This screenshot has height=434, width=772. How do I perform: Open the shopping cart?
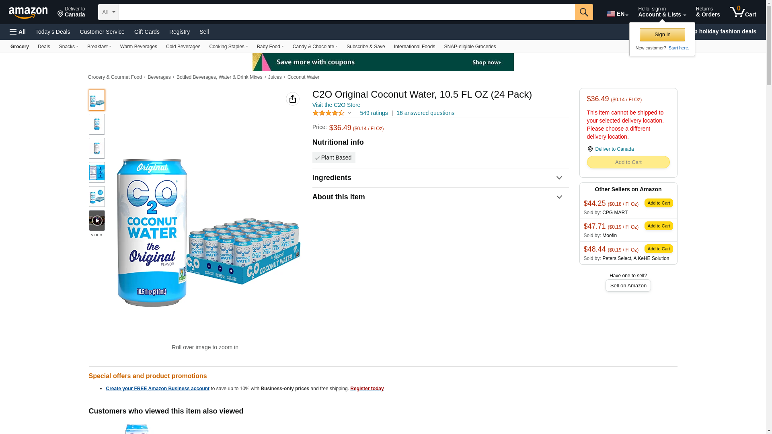coord(743,12)
